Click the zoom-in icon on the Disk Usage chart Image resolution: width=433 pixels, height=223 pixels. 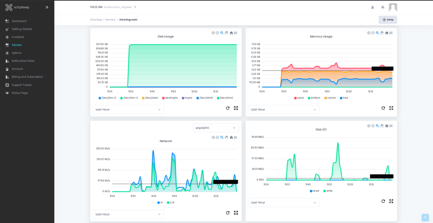213,33
